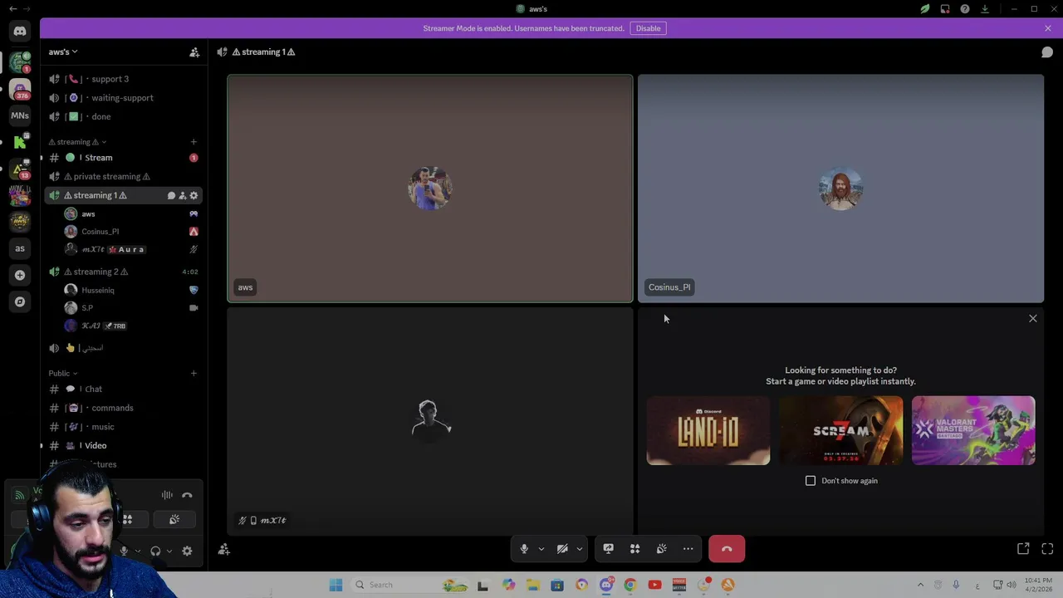The height and width of the screenshot is (598, 1063).
Task: Collapse the Public category
Action: pyautogui.click(x=62, y=373)
